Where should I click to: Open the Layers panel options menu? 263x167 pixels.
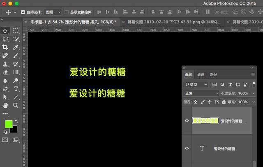coord(253,74)
